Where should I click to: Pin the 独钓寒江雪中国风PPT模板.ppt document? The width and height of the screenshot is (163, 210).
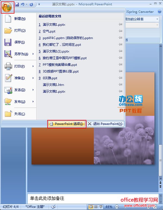120,58
